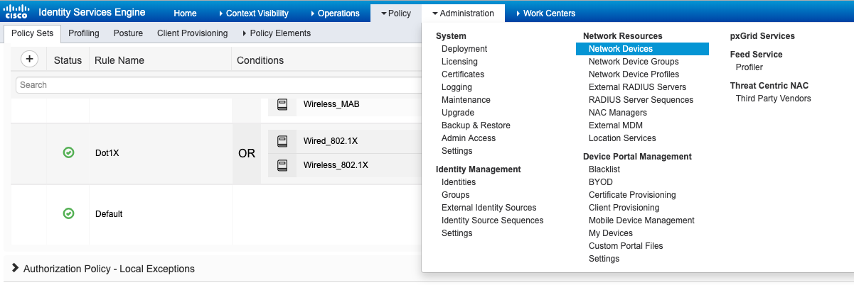Image resolution: width=854 pixels, height=285 pixels.
Task: Open Licensing under System
Action: click(459, 62)
